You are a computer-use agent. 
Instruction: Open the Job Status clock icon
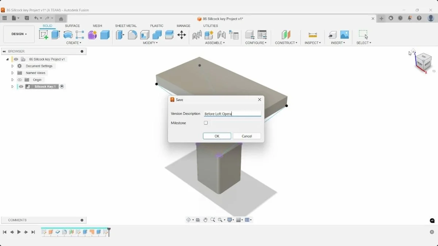400,18
